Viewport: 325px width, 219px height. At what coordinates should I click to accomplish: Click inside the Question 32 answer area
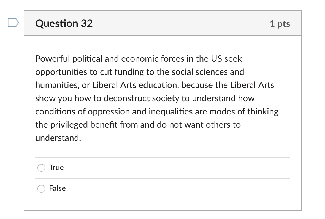point(162,121)
